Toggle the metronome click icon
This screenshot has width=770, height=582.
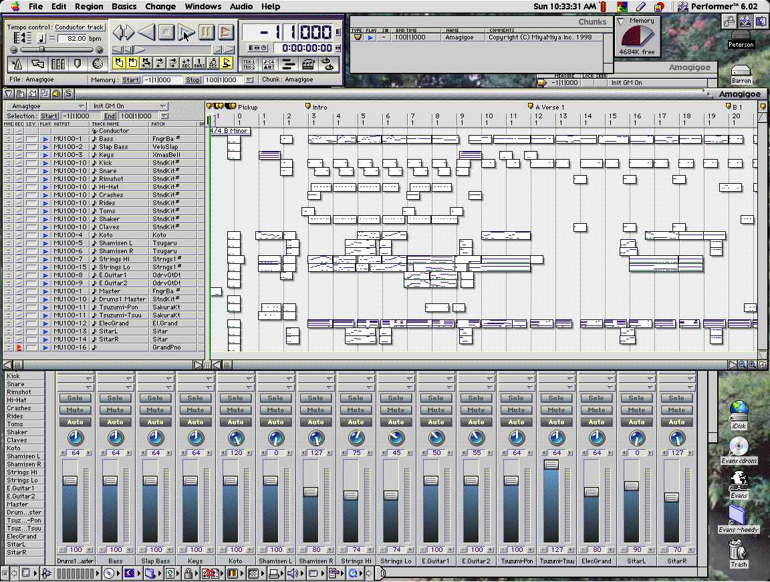(x=17, y=63)
